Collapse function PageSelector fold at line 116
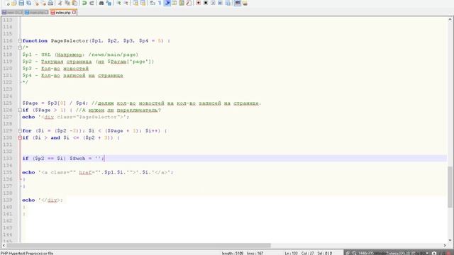Viewport: 454px width, 255px height. coord(20,41)
